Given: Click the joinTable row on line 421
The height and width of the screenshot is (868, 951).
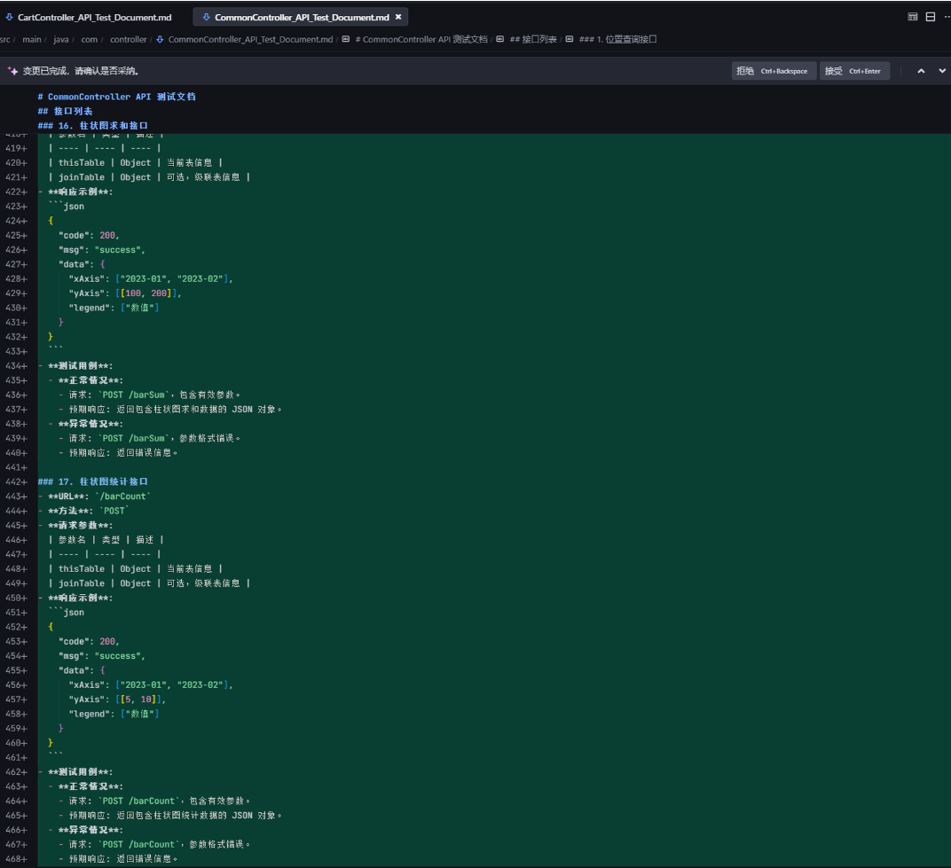Looking at the screenshot, I should (x=149, y=177).
